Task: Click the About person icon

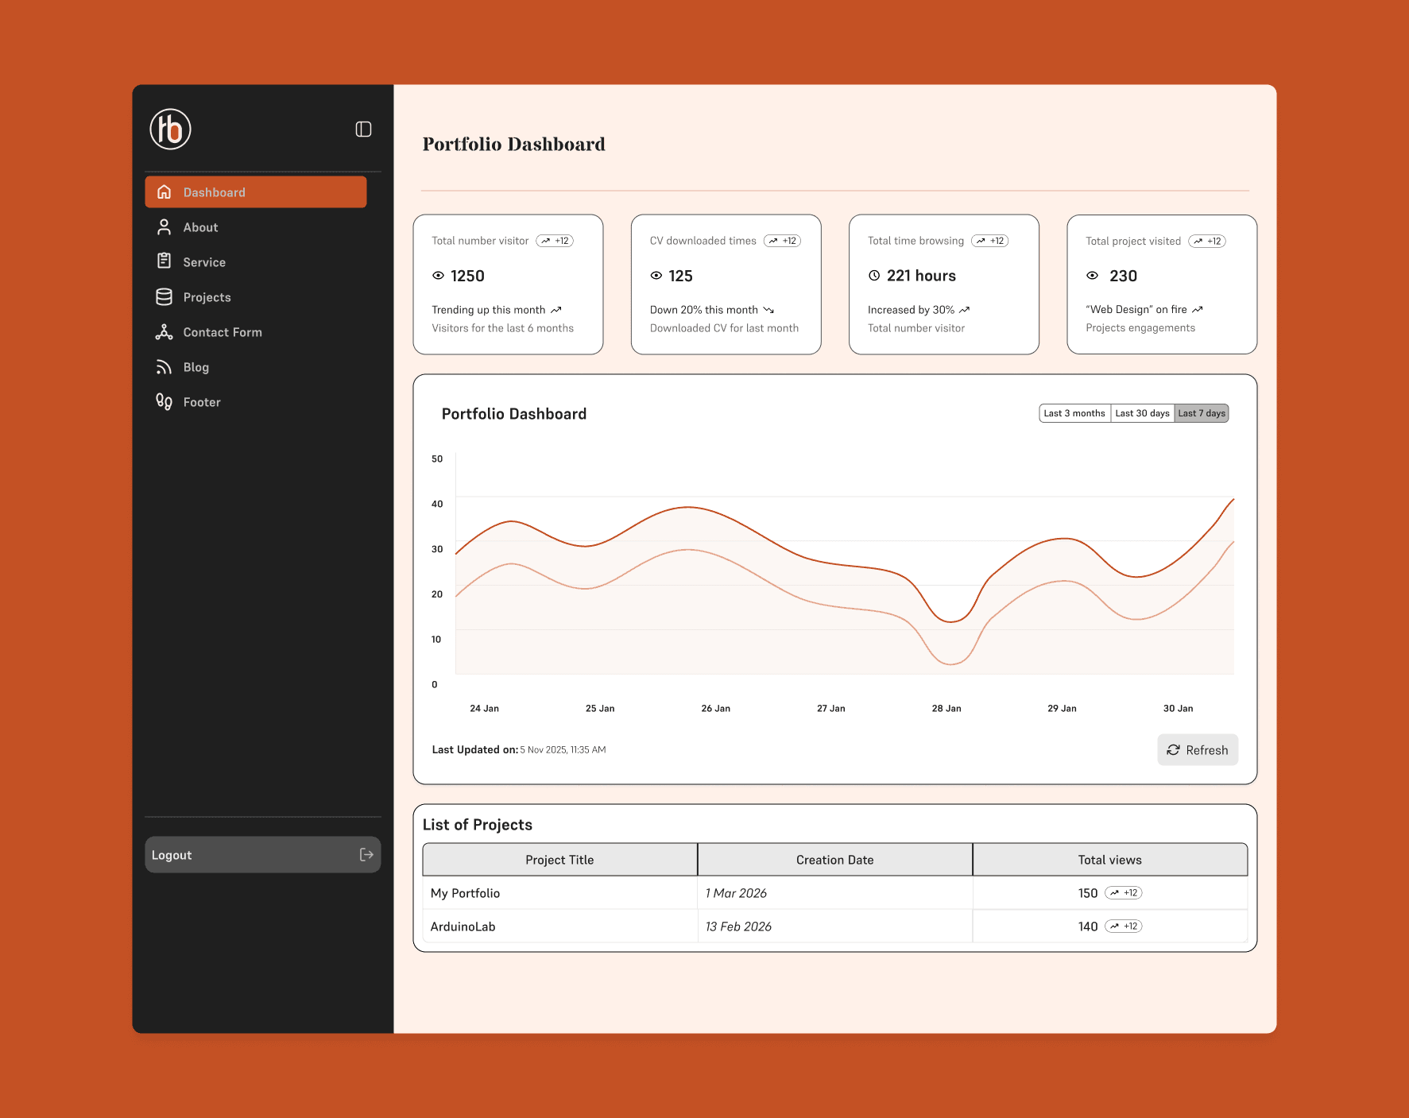Action: (x=164, y=226)
